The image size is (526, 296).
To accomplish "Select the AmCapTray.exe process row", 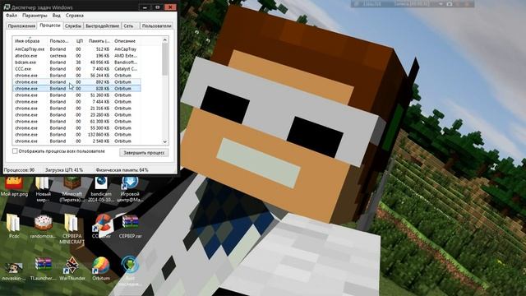I will (x=76, y=49).
